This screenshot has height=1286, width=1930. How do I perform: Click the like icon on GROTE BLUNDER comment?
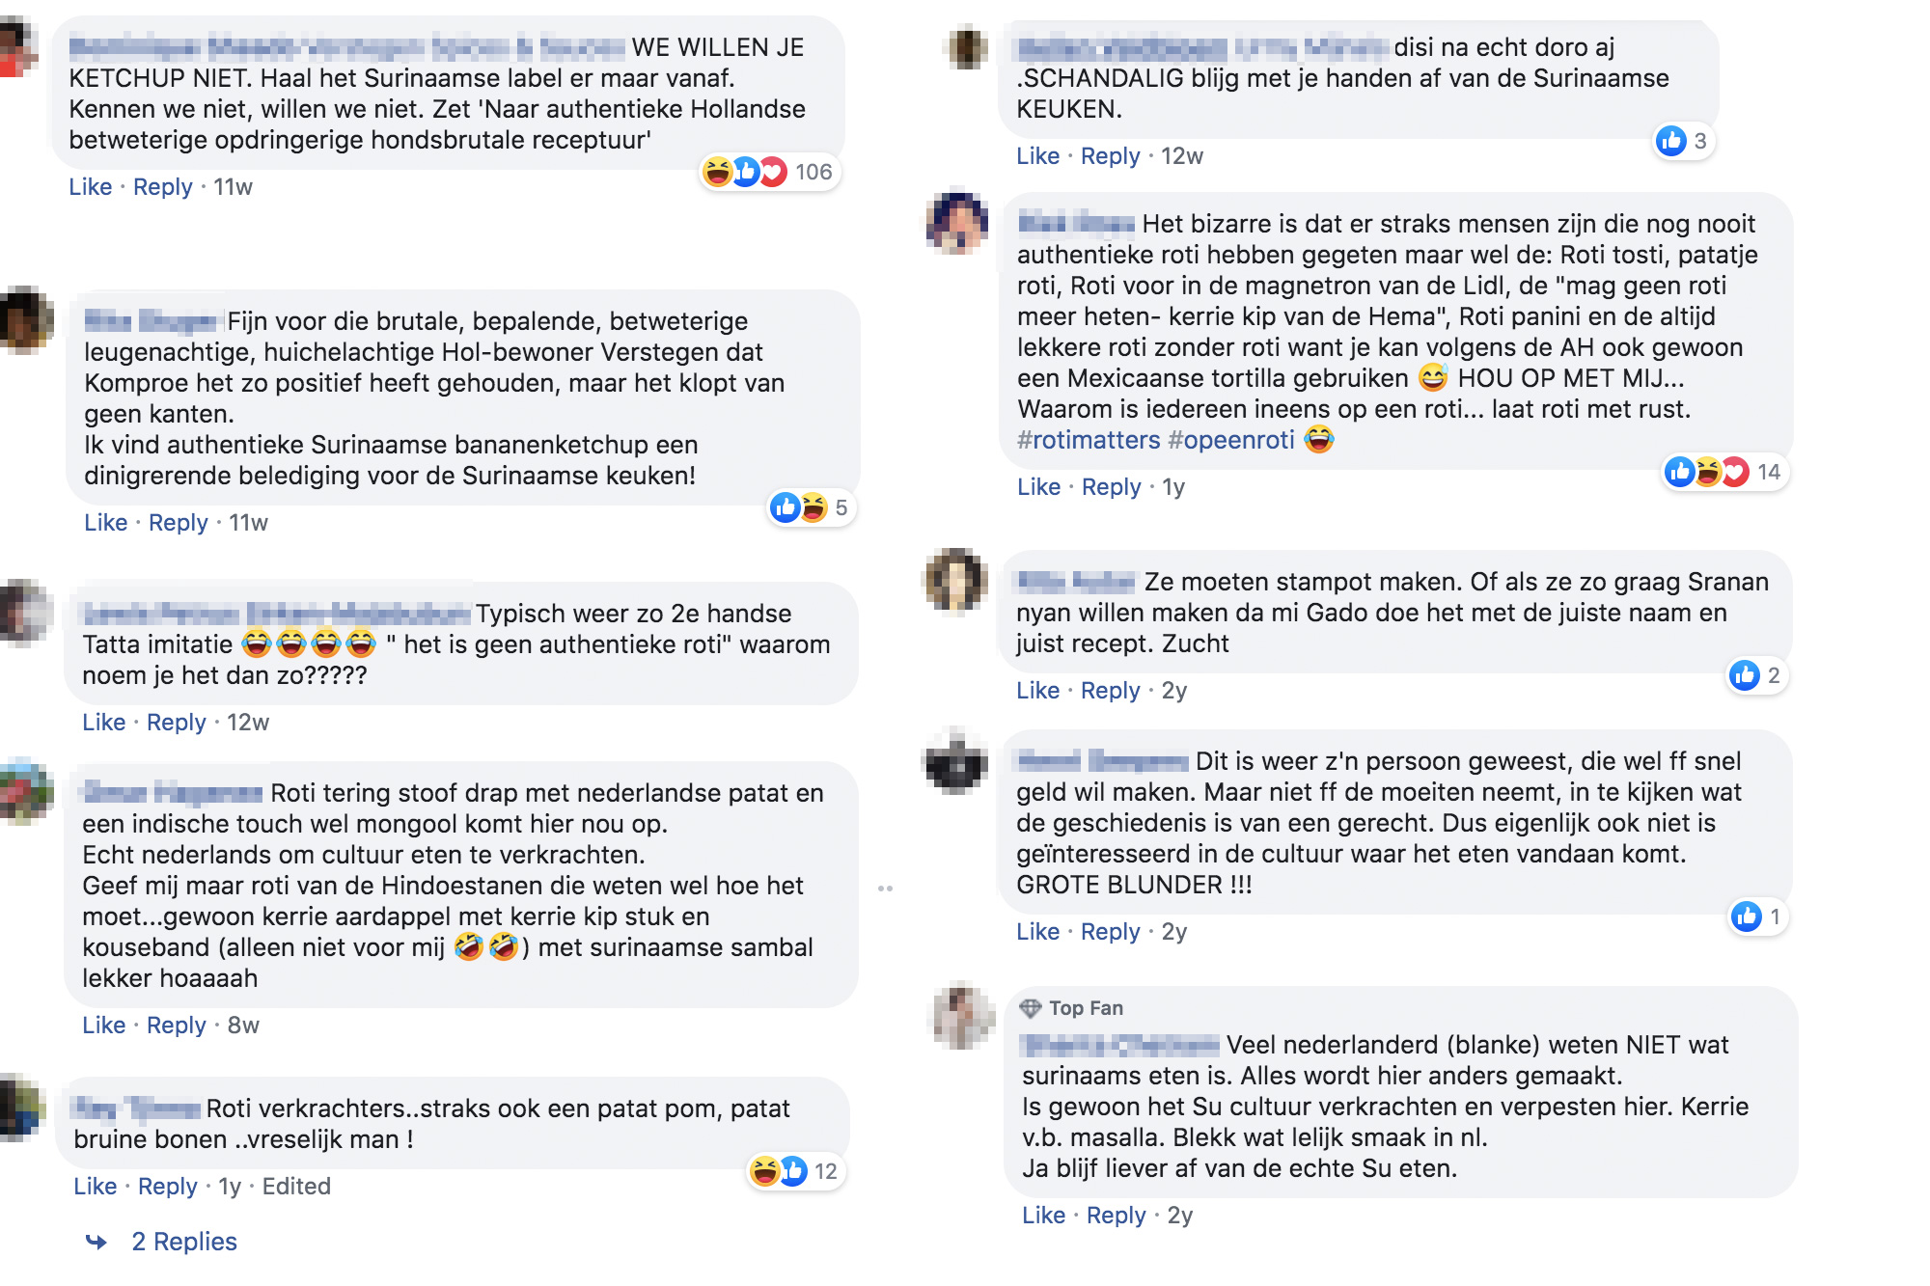(1746, 917)
